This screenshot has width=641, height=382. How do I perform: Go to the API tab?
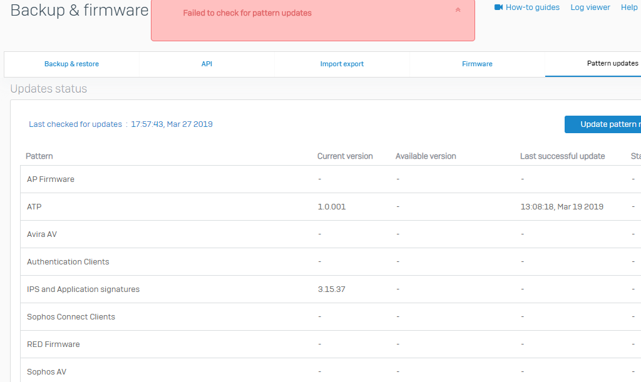[x=207, y=64]
